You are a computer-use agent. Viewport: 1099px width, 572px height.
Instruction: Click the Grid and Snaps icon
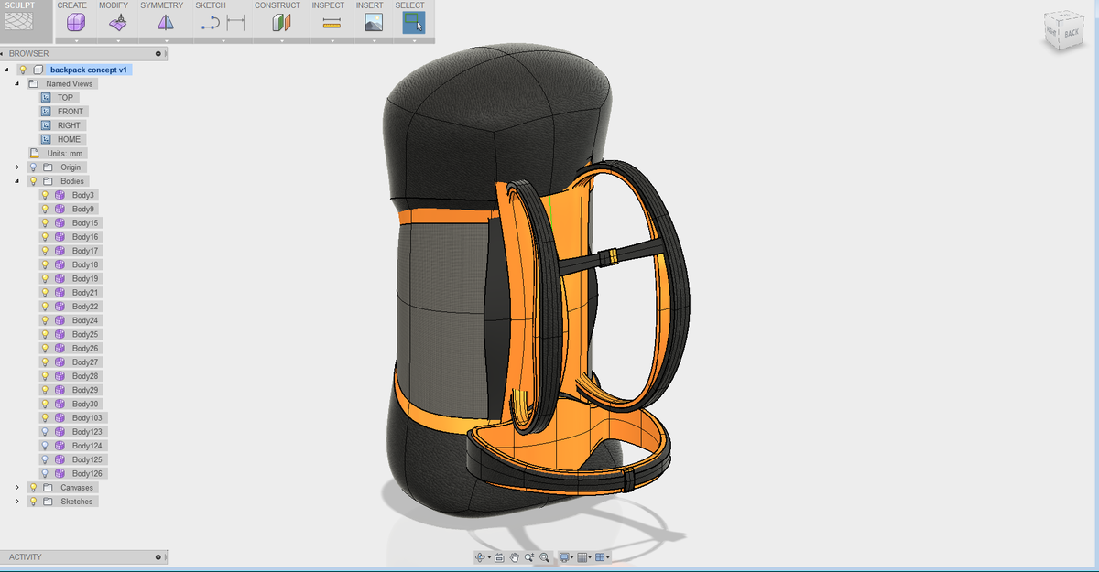click(582, 556)
